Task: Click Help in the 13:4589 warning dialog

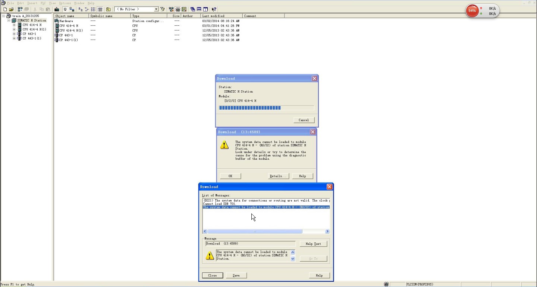Action: point(302,176)
